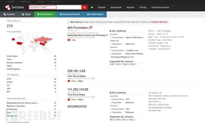Click the *.a.bdydns.com common name
Screen dimensions: 205x123
click(132, 51)
